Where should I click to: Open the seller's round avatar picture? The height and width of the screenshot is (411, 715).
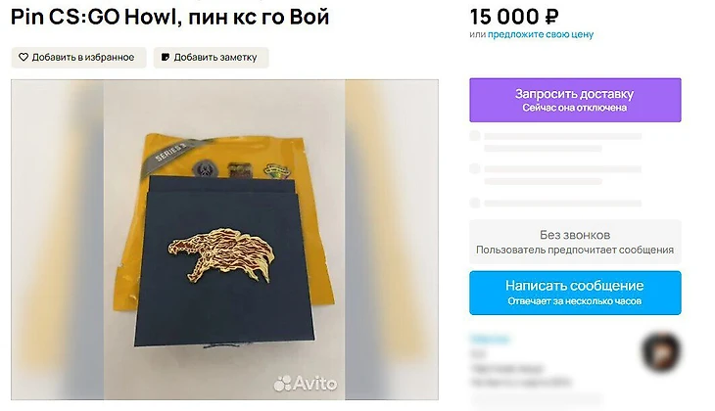coord(661,352)
